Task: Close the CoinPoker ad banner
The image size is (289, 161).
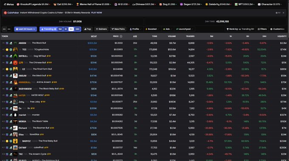Action: (x=283, y=13)
